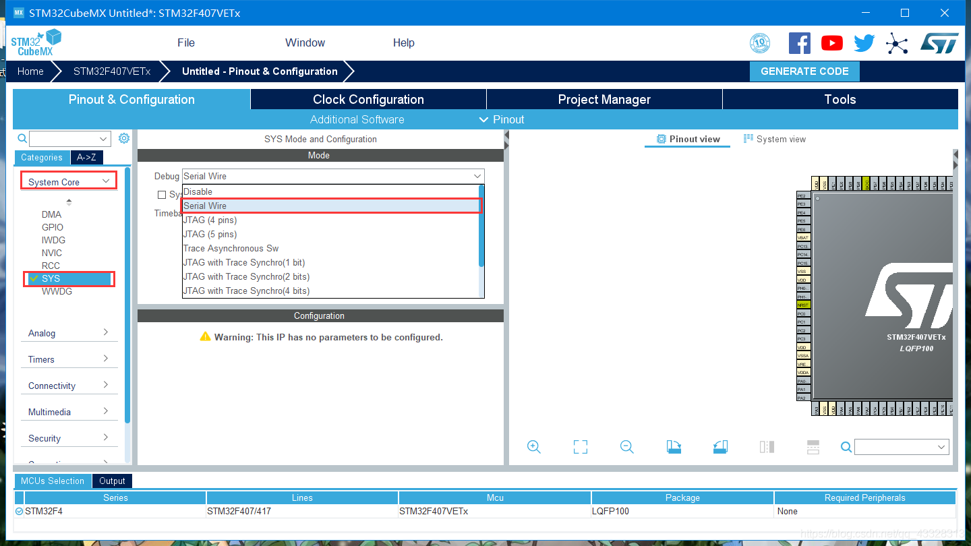The image size is (971, 546).
Task: Select IWDG under System Core
Action: [53, 240]
